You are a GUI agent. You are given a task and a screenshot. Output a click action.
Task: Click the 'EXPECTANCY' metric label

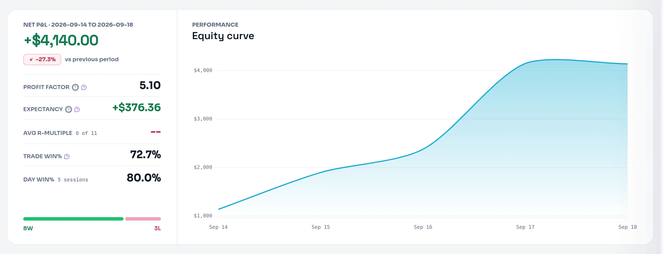[x=43, y=109]
